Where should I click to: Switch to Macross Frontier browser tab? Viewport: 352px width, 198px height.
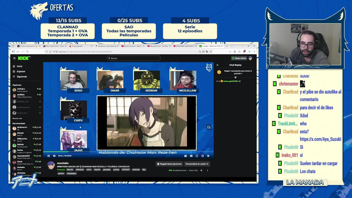(x=133, y=46)
